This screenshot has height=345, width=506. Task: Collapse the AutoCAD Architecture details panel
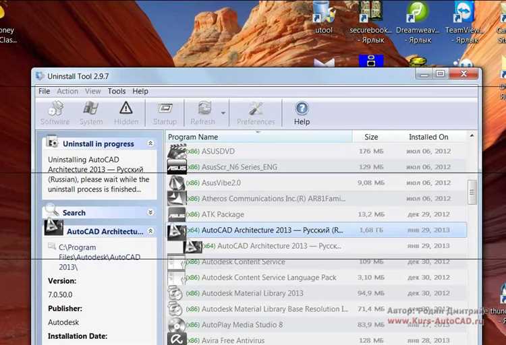coord(150,231)
